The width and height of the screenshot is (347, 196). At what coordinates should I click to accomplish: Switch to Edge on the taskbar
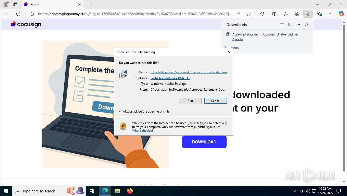click(105, 191)
